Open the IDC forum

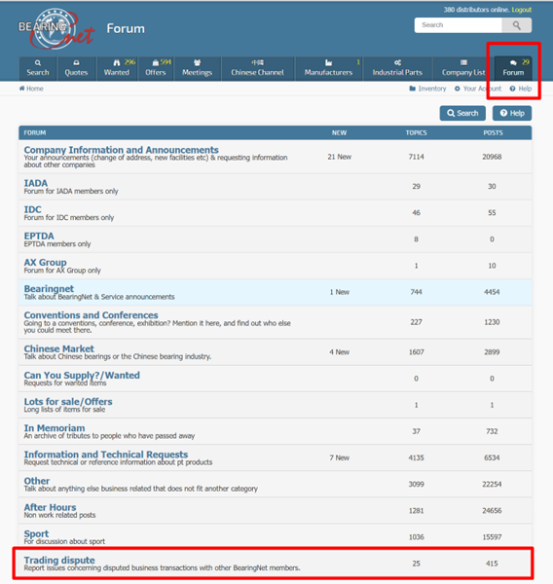pos(32,209)
